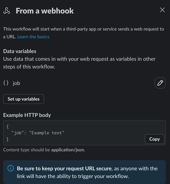Click the closing brace in the code box
The height and width of the screenshot is (184, 170).
[7, 139]
